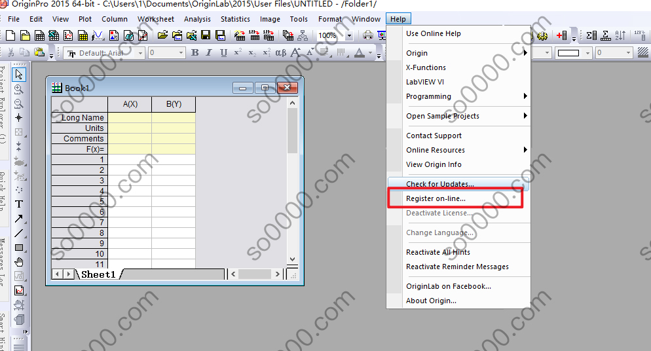Open the zoom percentage dropdown
Viewport: 651px width, 351px height.
(x=349, y=35)
